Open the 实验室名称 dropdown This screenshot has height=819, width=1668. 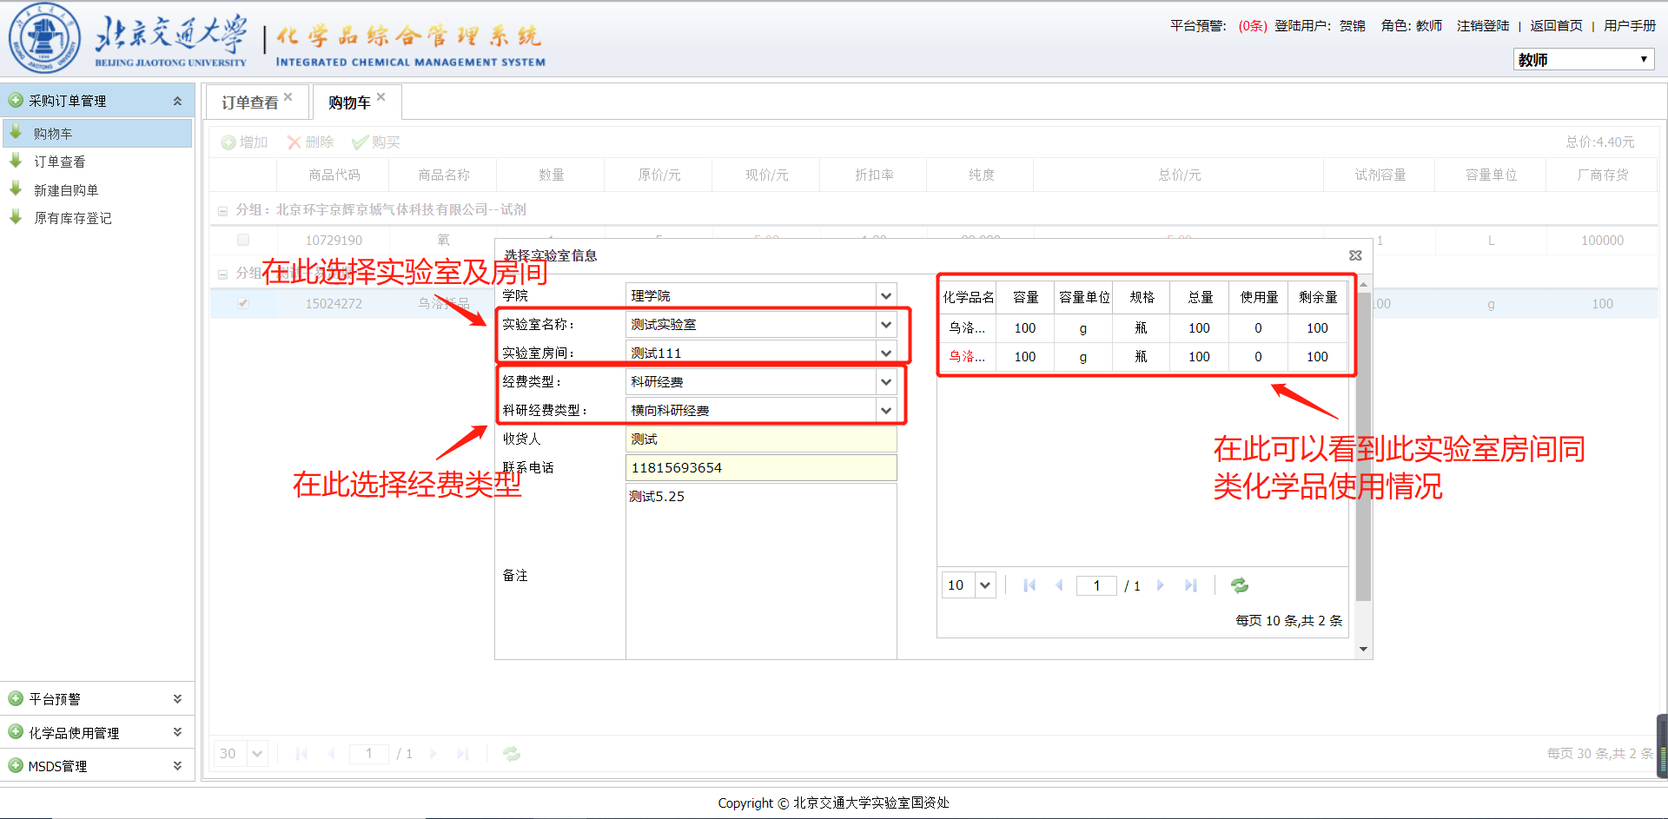(x=885, y=325)
